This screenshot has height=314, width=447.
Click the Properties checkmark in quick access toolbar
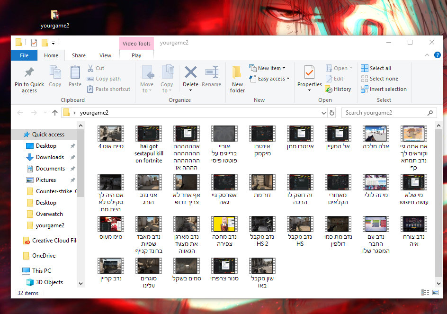coord(34,43)
